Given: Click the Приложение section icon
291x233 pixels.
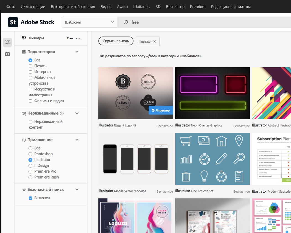Looking at the screenshot, I should [x=24, y=140].
